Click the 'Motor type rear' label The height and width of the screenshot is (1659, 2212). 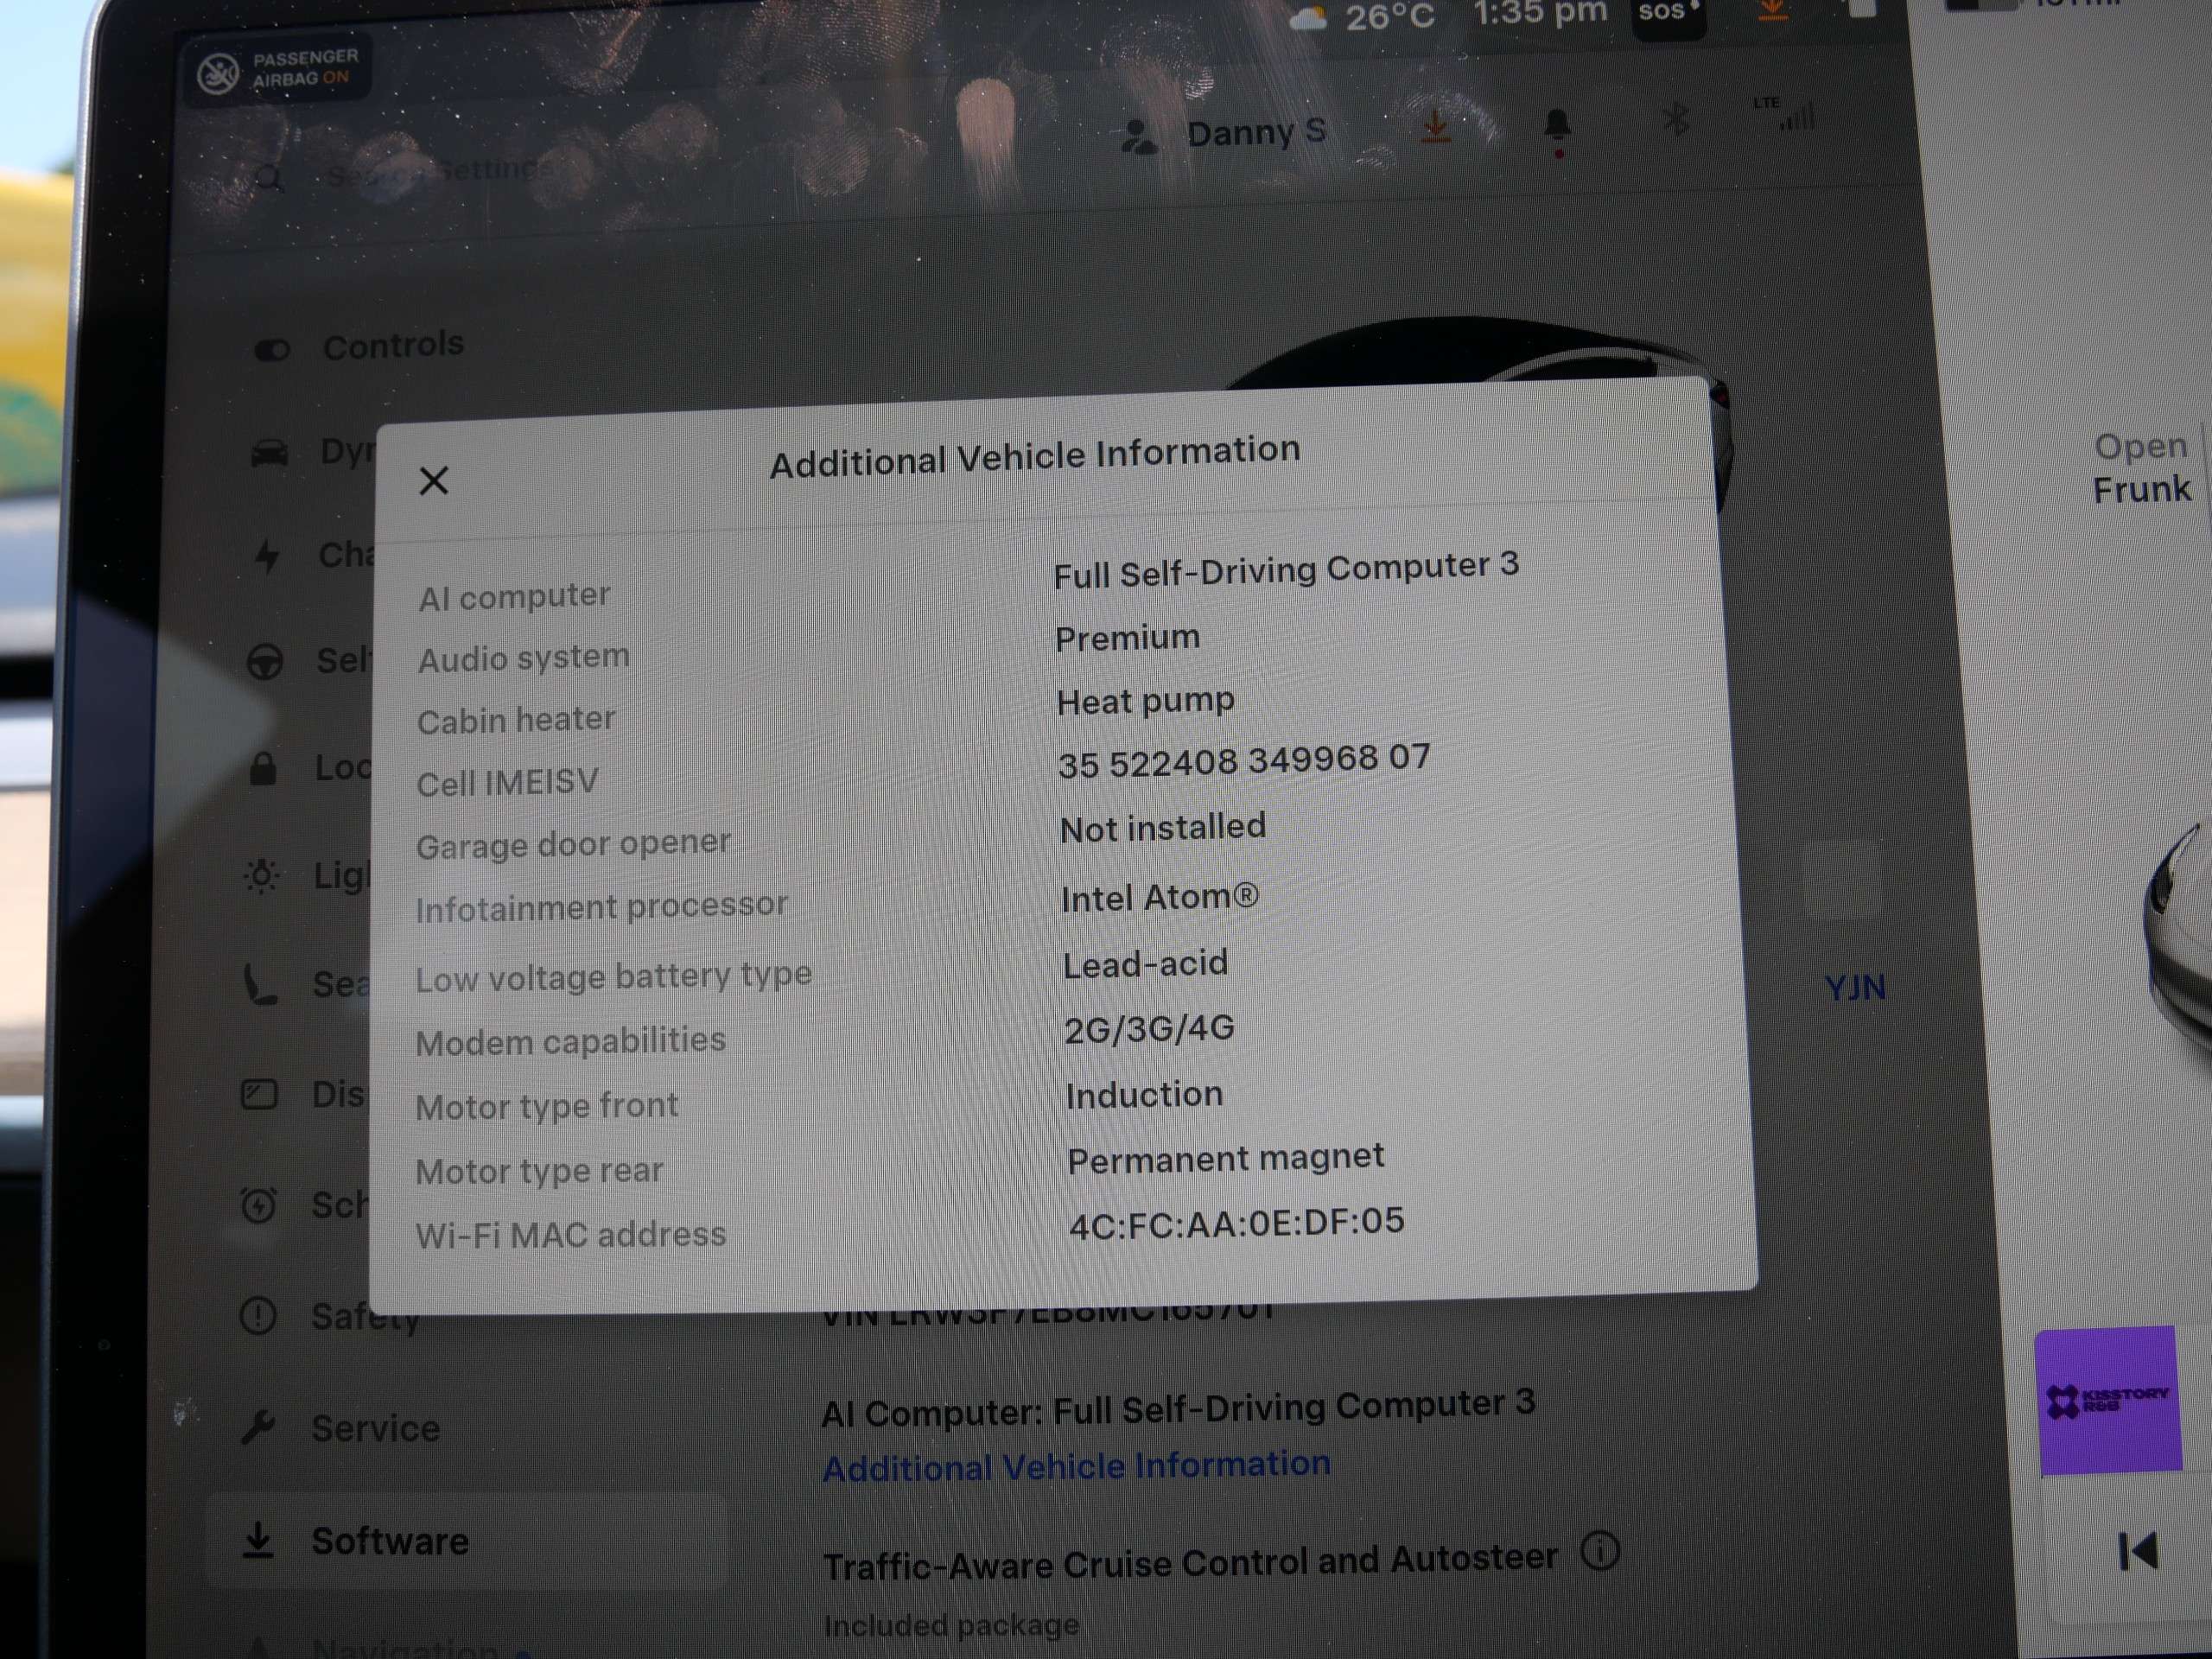539,1170
